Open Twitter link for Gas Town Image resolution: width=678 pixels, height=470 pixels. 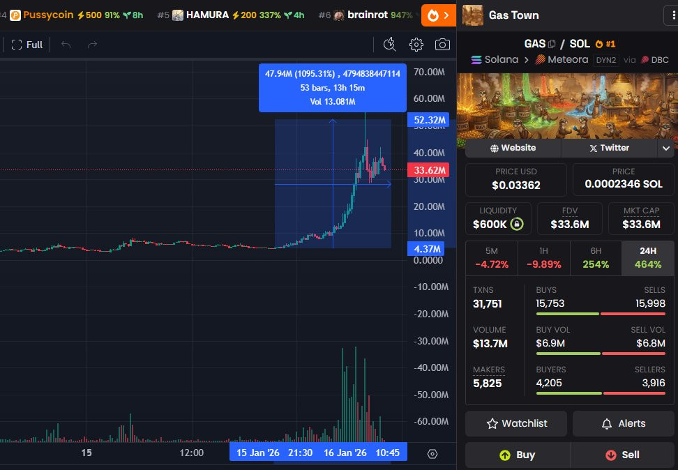609,148
